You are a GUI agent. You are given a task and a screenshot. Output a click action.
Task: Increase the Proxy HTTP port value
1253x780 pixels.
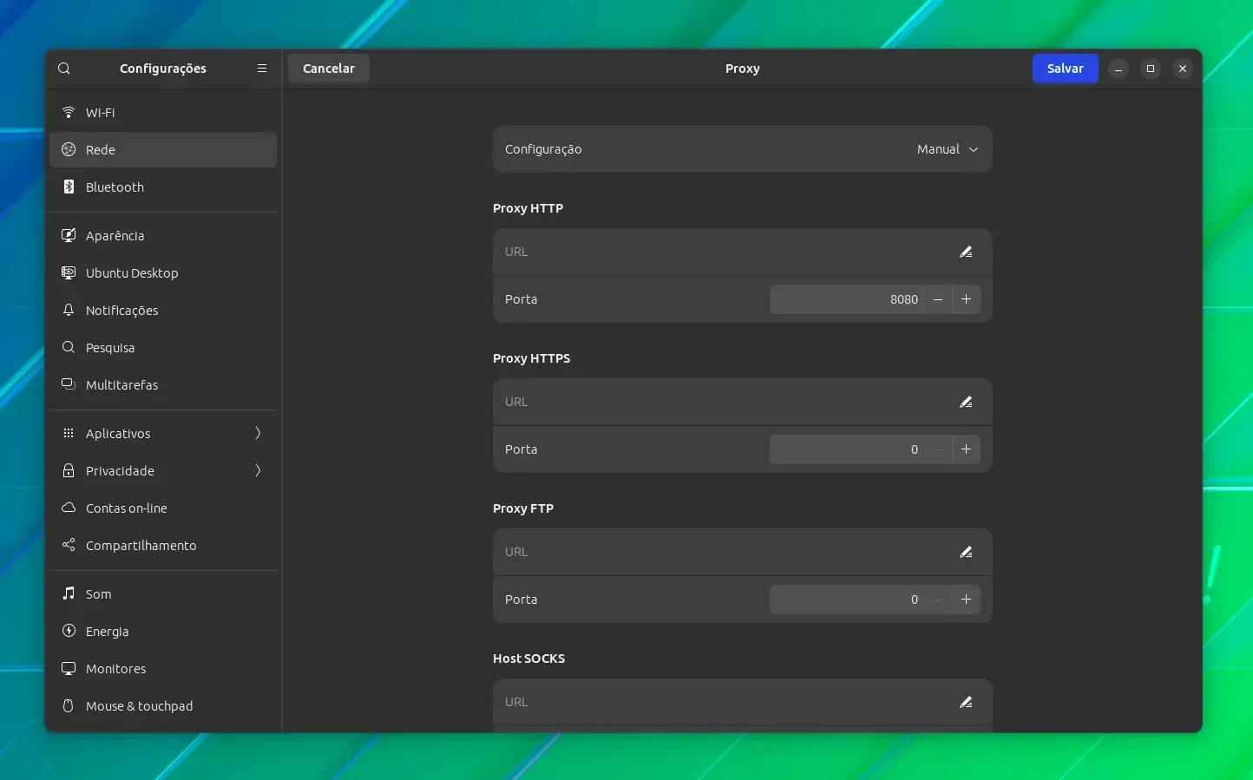(966, 299)
